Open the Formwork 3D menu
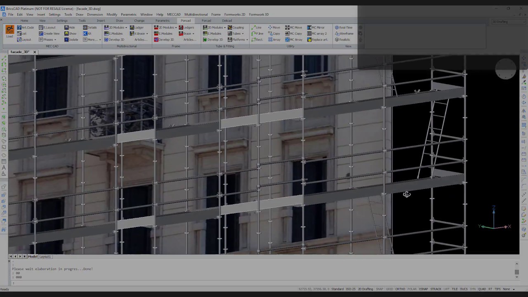Screen dimensions: 528x297 coord(259,14)
